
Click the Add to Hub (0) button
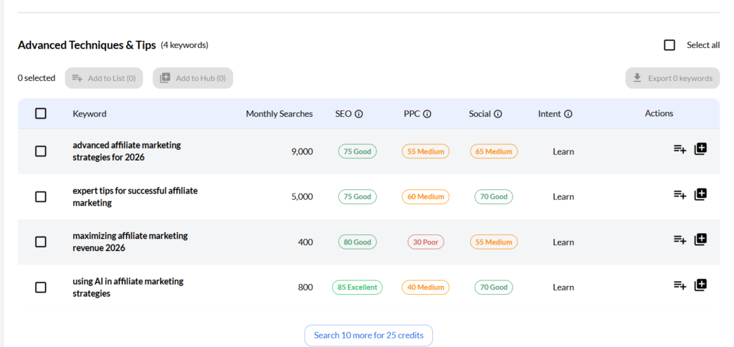coord(193,78)
